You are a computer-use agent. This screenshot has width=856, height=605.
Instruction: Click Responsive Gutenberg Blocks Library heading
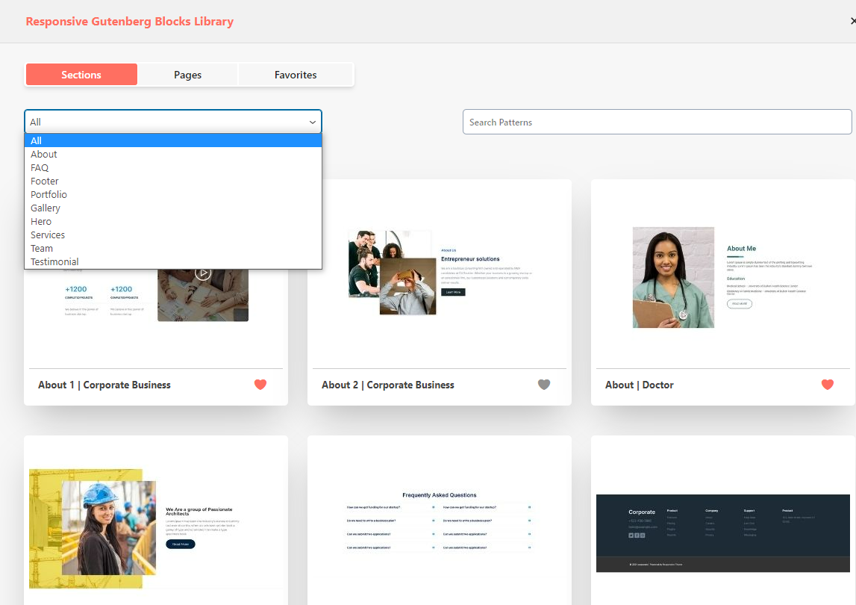point(129,22)
